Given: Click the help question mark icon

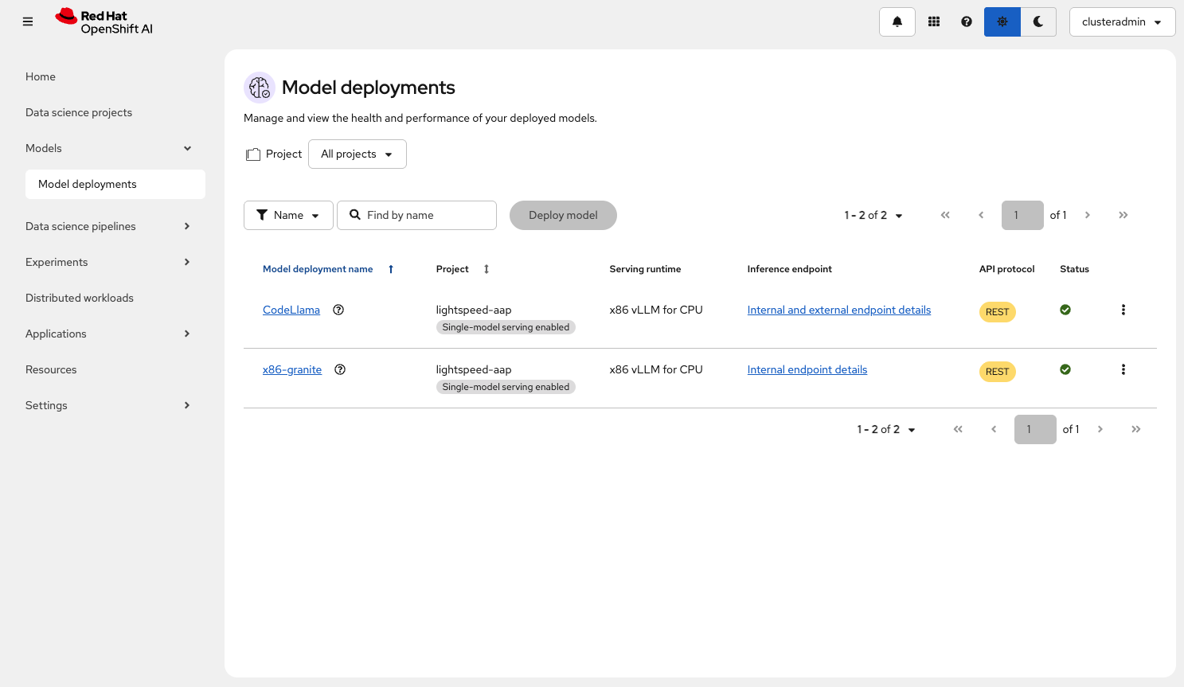Looking at the screenshot, I should pos(966,22).
